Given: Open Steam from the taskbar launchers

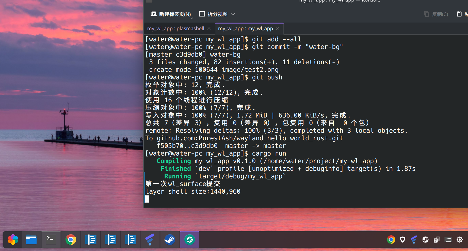Looking at the screenshot, I should click(x=170, y=240).
